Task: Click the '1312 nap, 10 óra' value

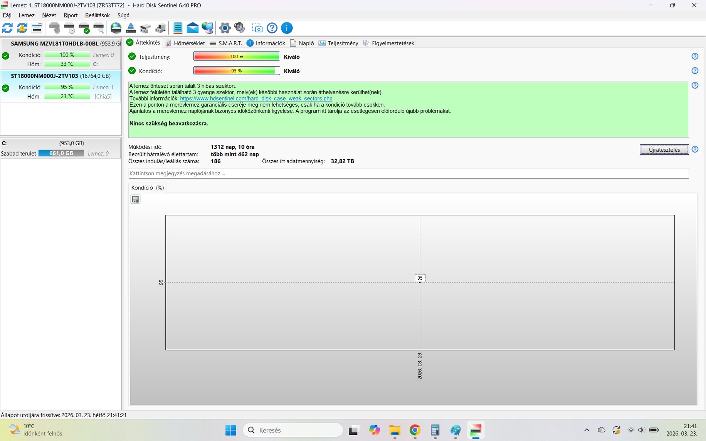Action: tap(232, 147)
